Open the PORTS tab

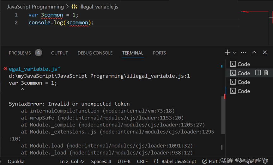(x=159, y=53)
